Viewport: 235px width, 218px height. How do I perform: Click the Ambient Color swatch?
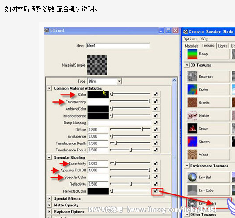point(98,109)
